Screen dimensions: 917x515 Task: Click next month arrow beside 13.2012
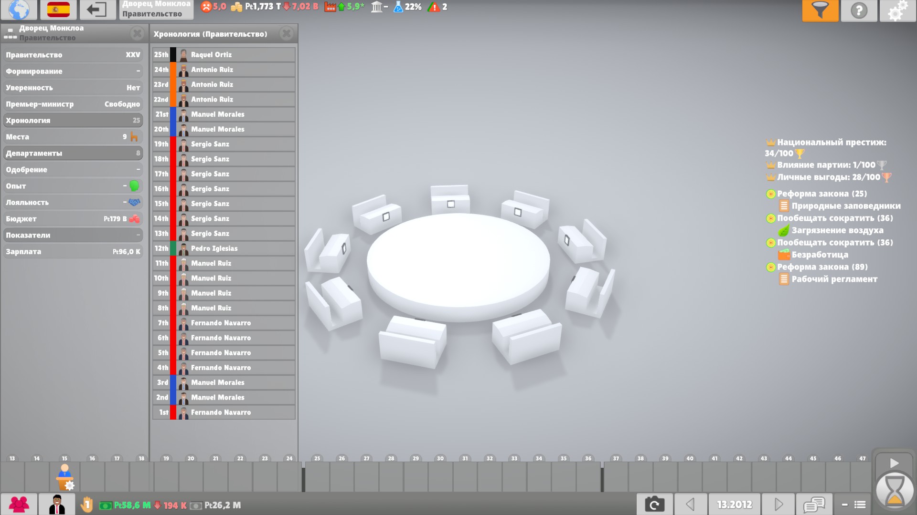point(778,504)
